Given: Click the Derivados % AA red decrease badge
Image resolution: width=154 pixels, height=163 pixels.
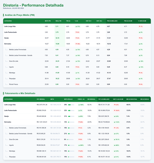Looking at the screenshot, I should coord(78,44).
